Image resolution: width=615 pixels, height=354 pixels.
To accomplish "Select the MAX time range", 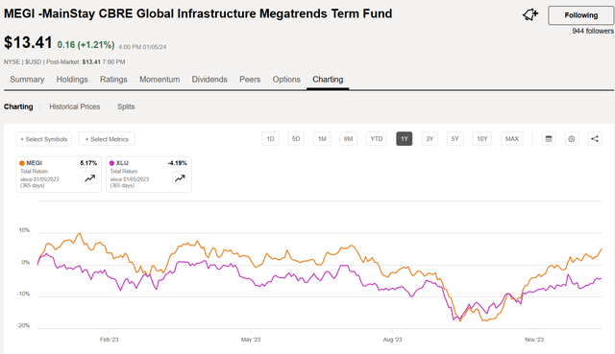I will tap(511, 138).
